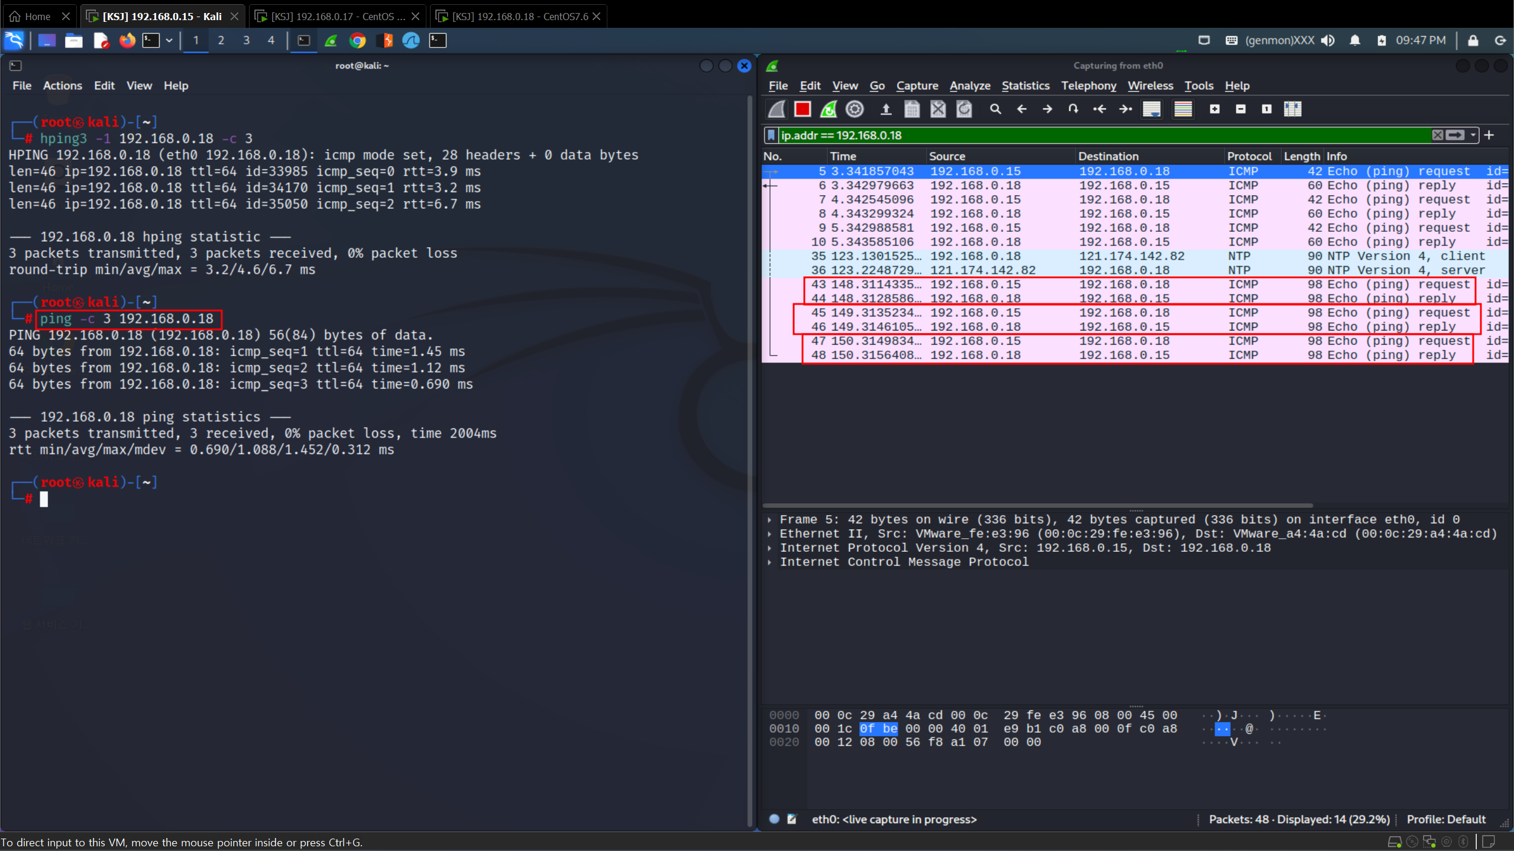Screen dimensions: 1514x851
Task: Open Wireshark capture options gear
Action: (x=855, y=109)
